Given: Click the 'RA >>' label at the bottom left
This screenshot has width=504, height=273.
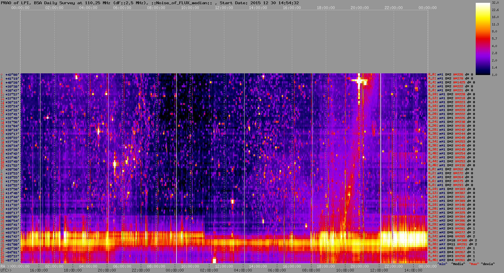Looking at the screenshot, I should [5, 267].
